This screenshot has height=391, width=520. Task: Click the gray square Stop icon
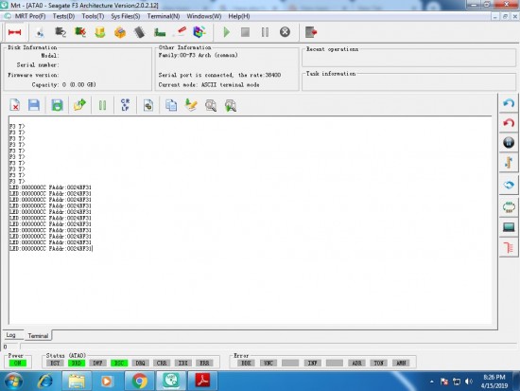click(246, 32)
